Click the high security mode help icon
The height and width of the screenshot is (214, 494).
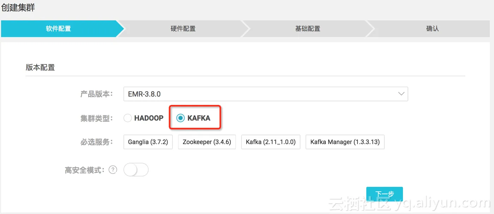tap(113, 170)
